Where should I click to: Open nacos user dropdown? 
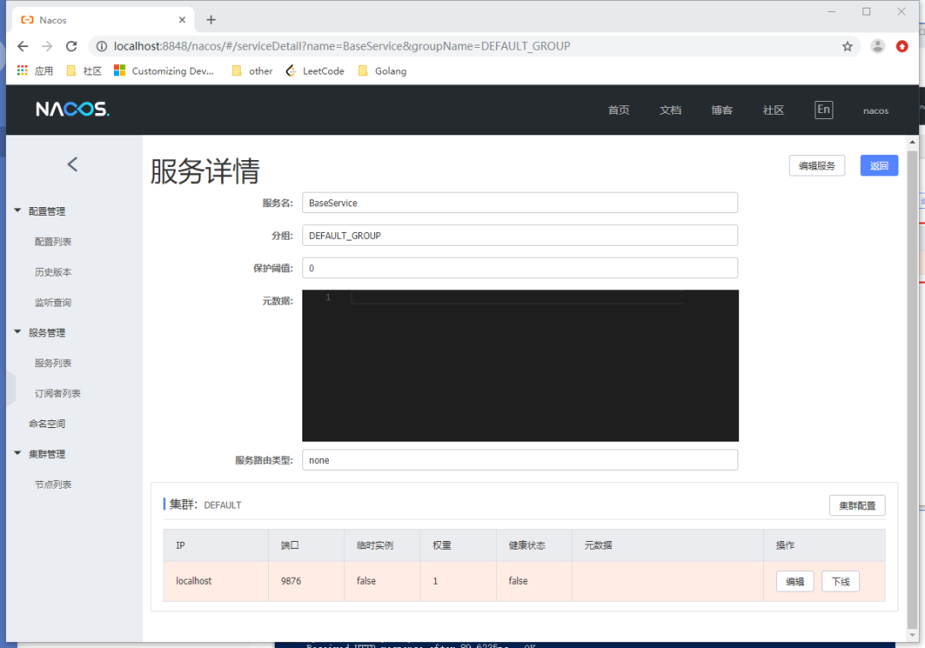[875, 110]
